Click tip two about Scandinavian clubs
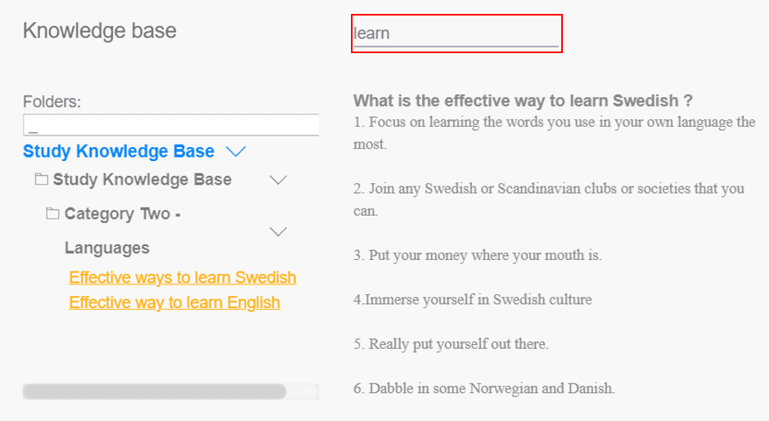 (x=549, y=199)
